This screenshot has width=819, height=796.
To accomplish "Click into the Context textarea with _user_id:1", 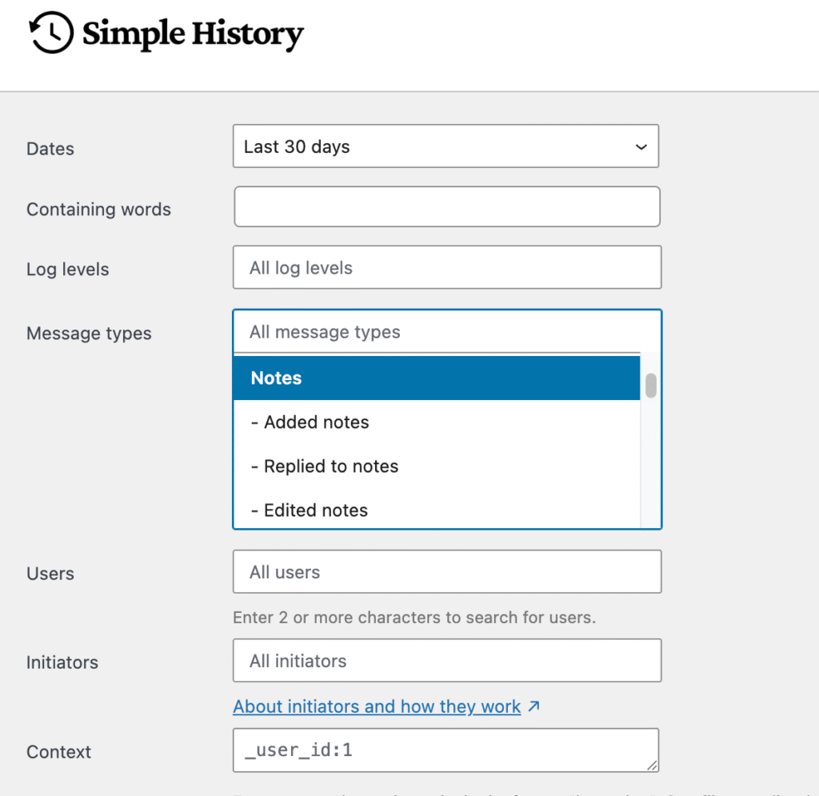I will coord(446,750).
